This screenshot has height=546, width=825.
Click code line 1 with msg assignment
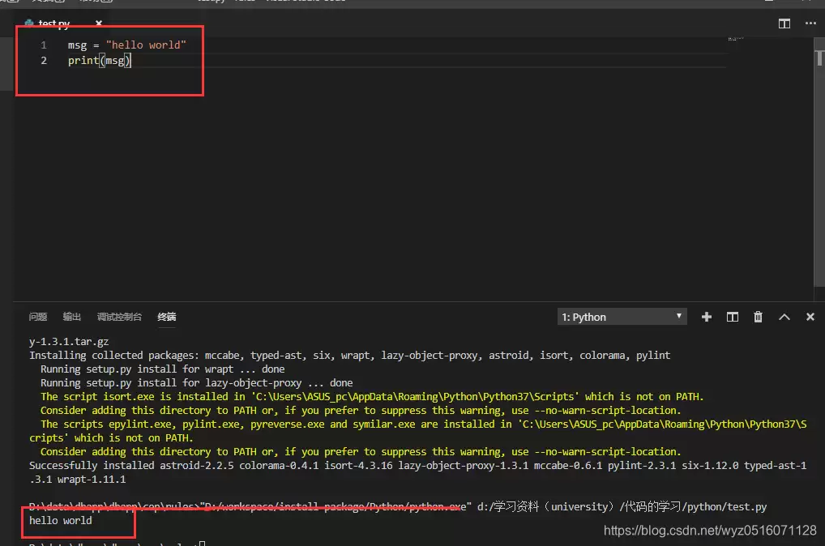126,45
